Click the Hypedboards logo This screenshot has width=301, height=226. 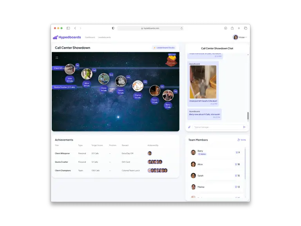tap(67, 37)
